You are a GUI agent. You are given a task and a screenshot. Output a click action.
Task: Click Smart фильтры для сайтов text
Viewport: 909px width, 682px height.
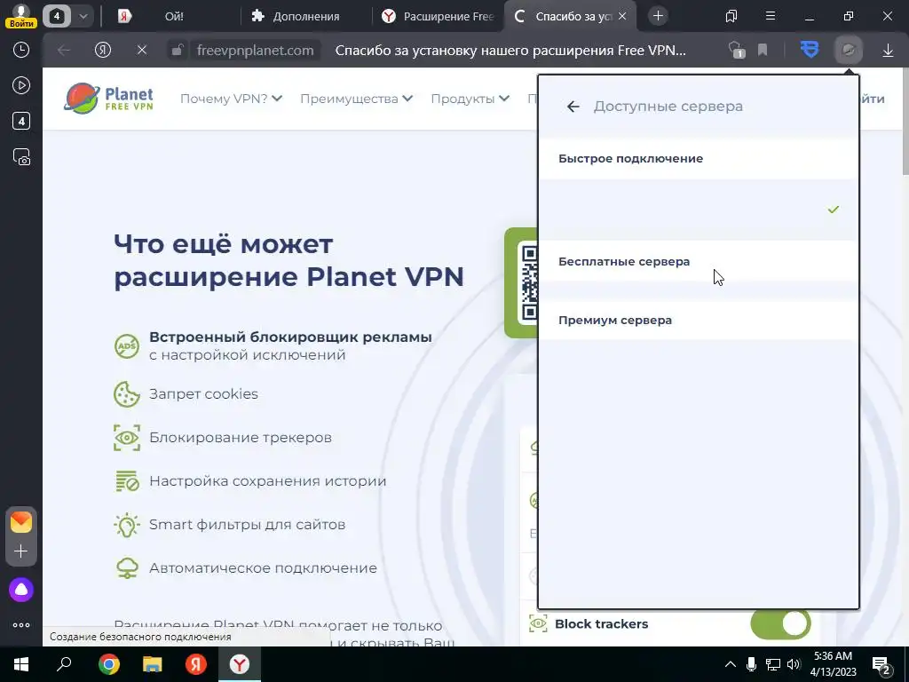(x=247, y=524)
